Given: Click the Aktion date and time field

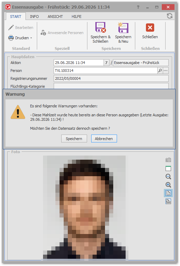Looking at the screenshot, I should click(x=79, y=63).
